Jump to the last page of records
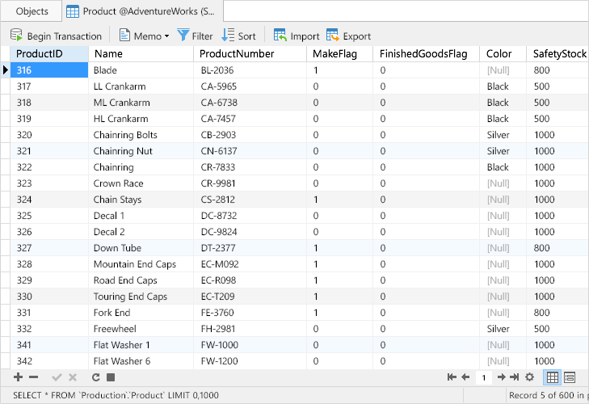 tap(515, 377)
